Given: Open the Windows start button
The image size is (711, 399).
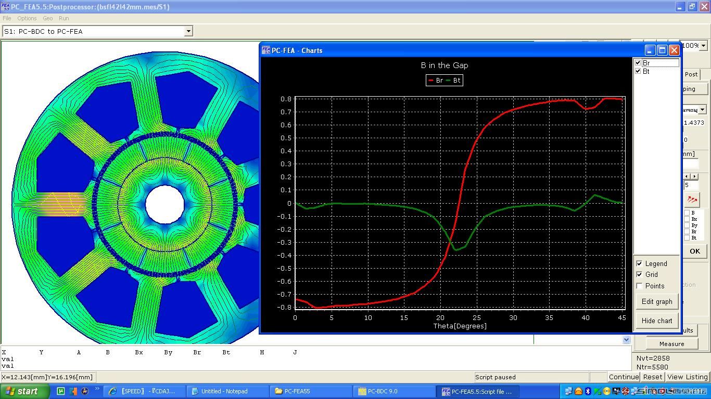Looking at the screenshot, I should click(24, 391).
